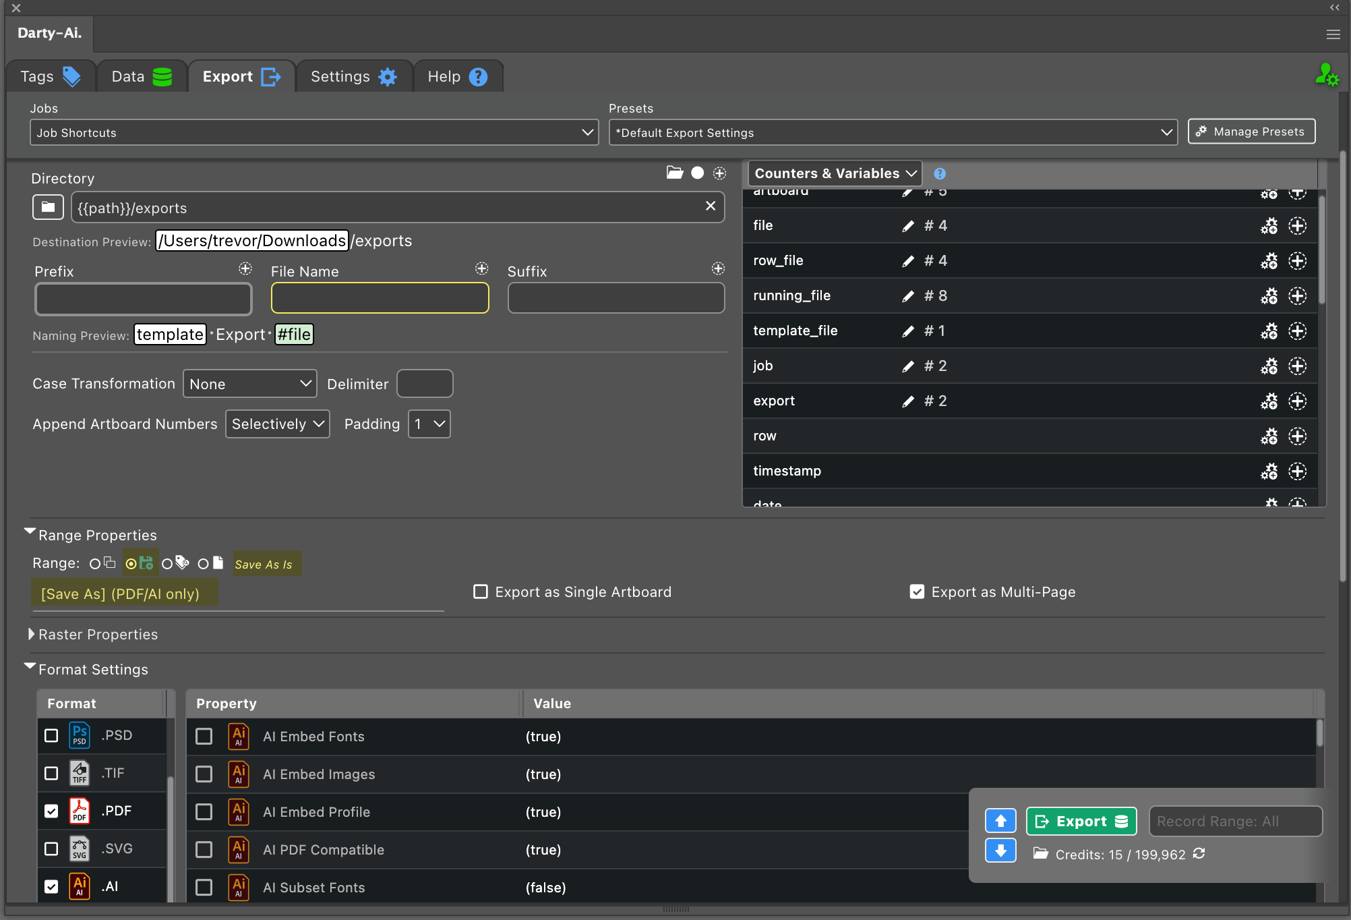Click pencil edit icon for running_file counter
The width and height of the screenshot is (1351, 920).
pyautogui.click(x=908, y=296)
